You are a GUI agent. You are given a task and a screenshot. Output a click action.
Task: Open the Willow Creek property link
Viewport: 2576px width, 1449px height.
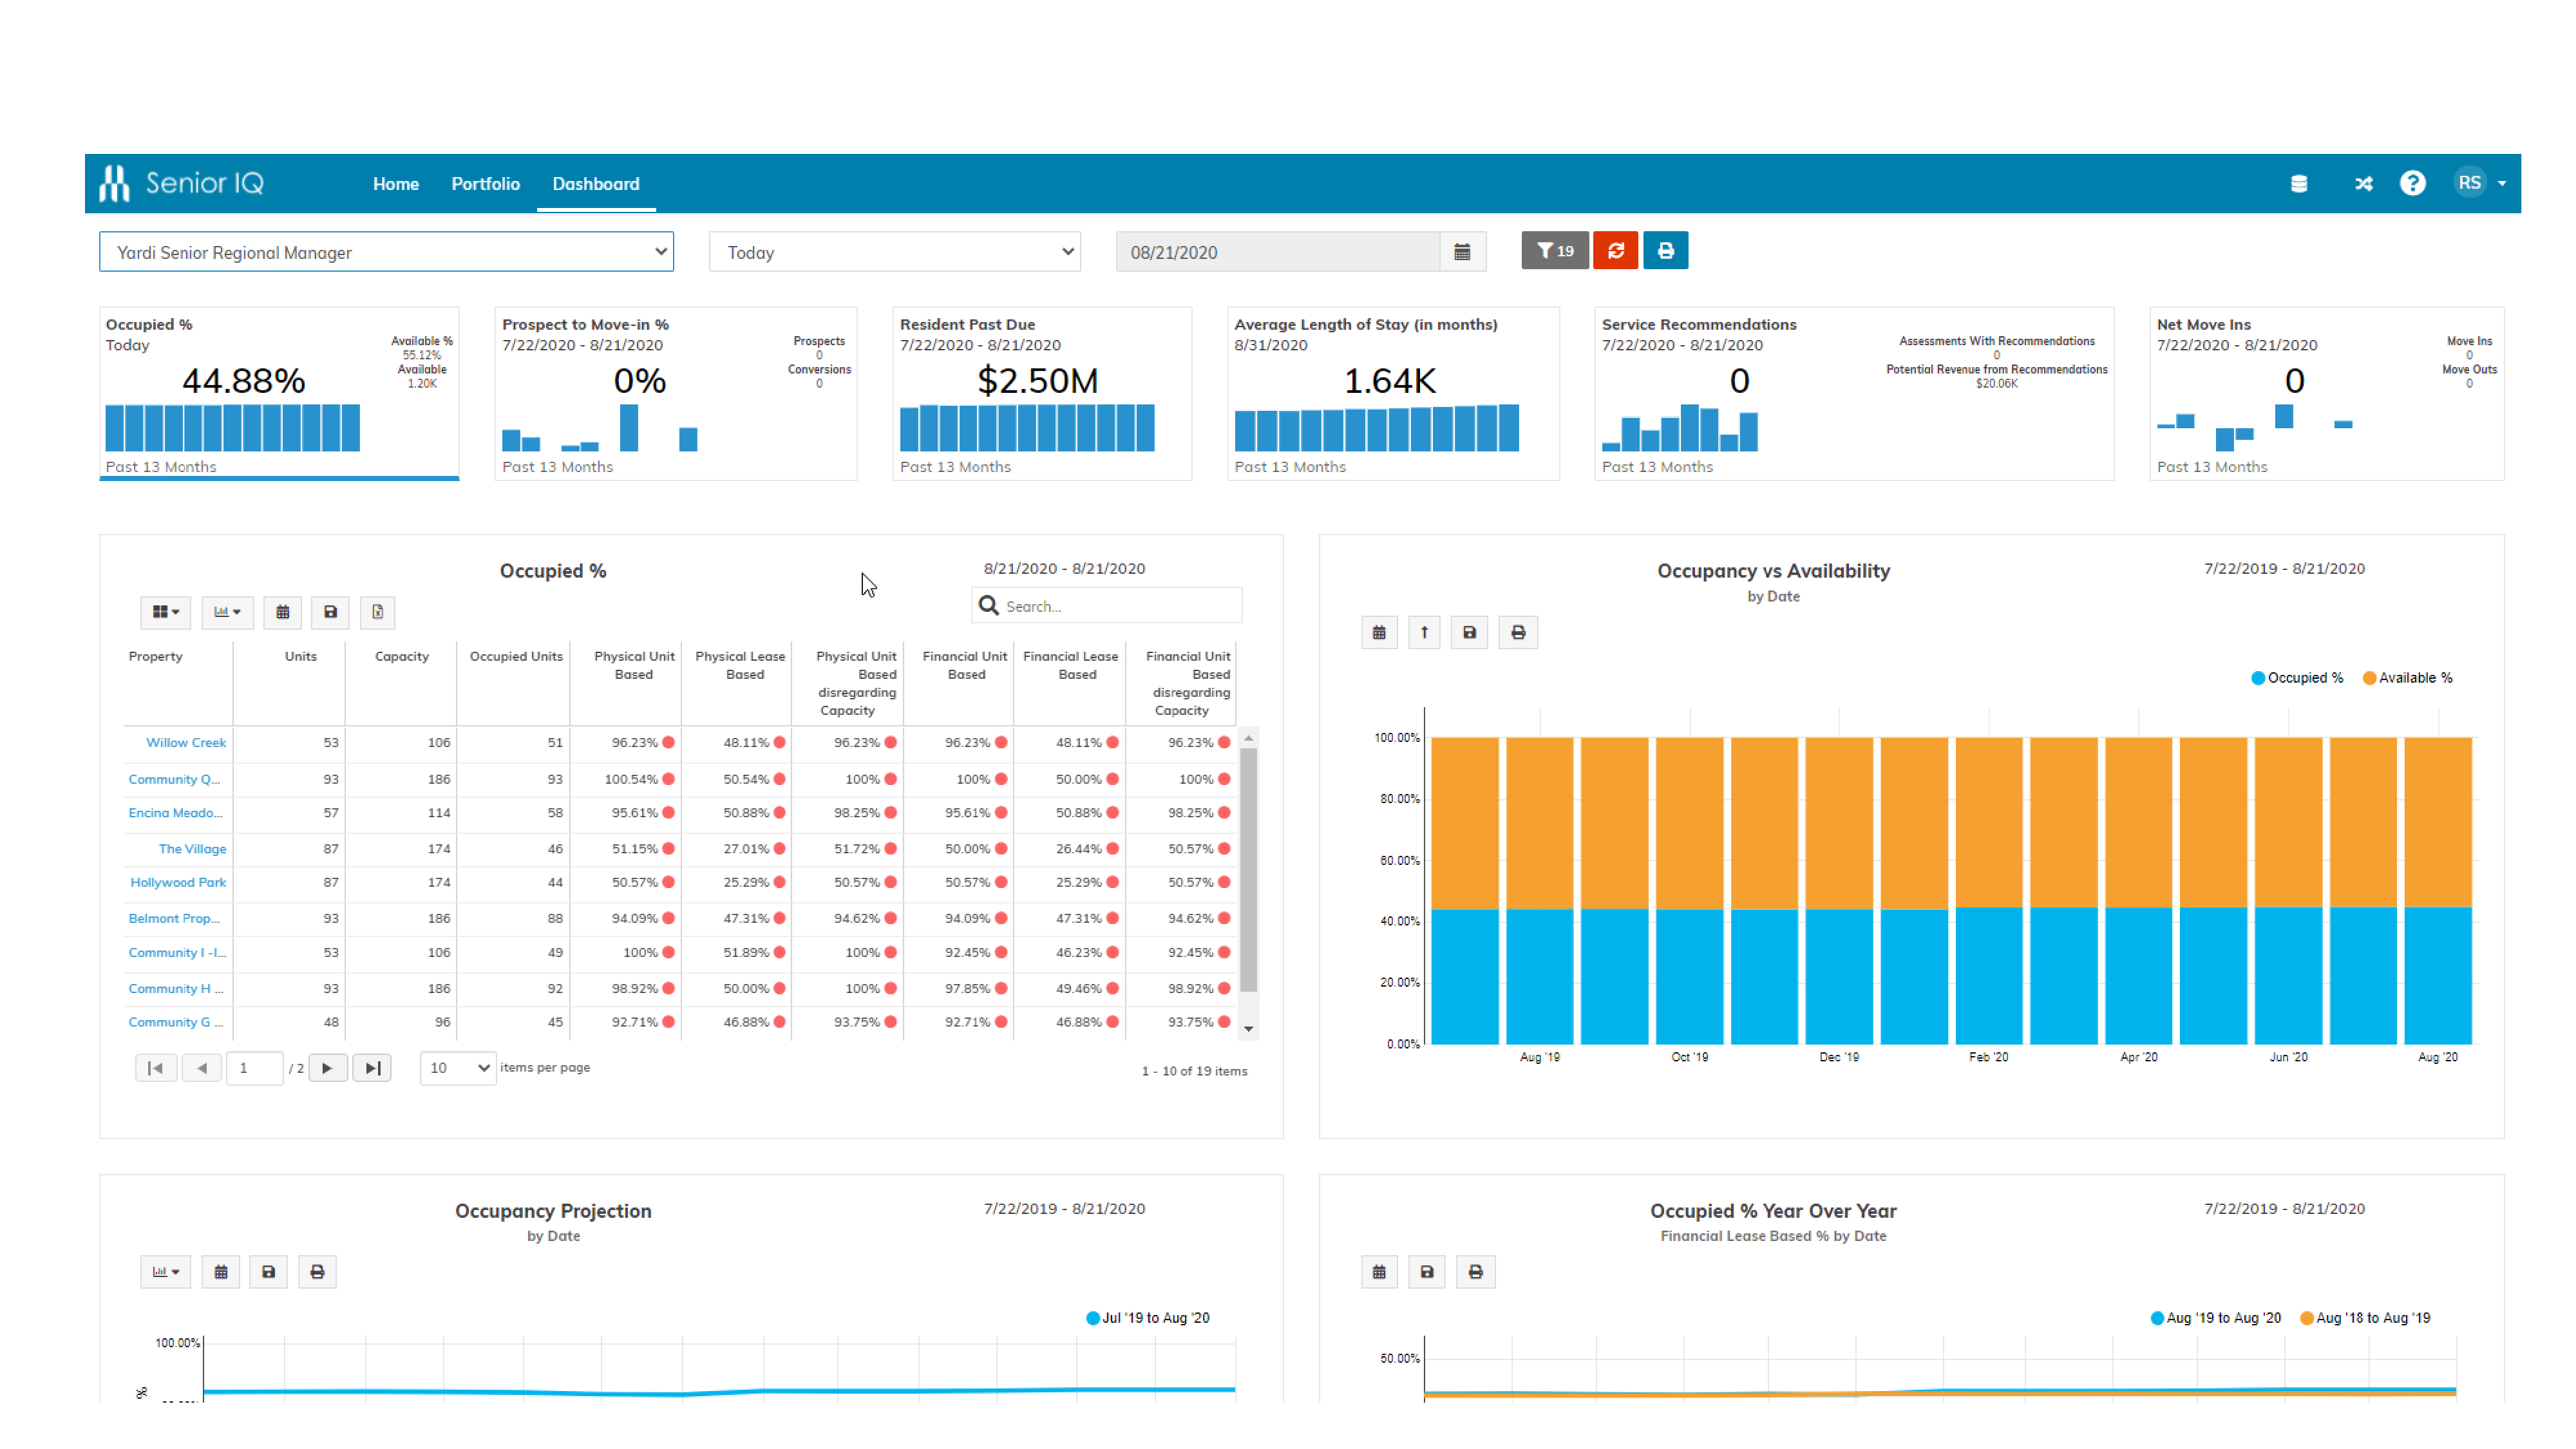click(186, 742)
